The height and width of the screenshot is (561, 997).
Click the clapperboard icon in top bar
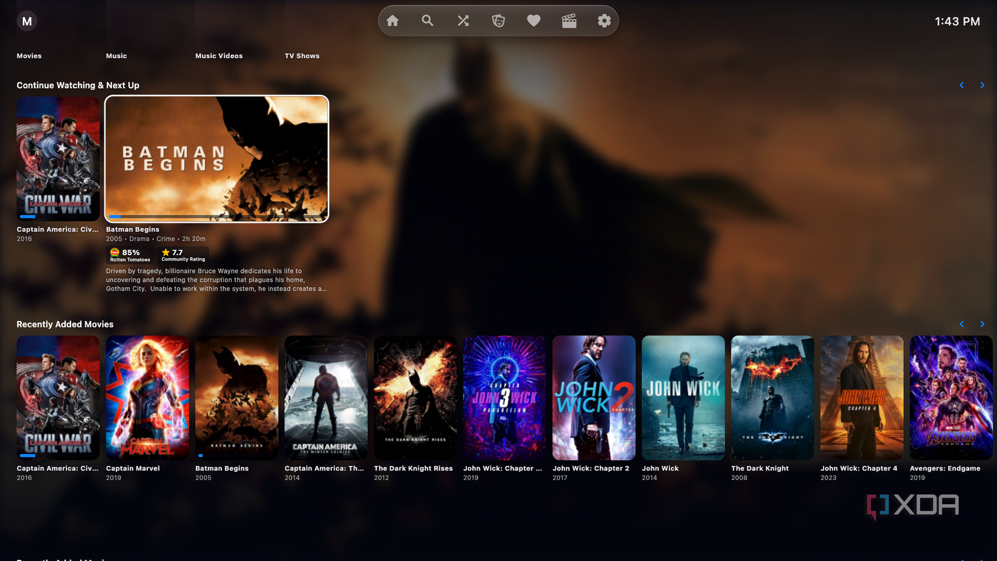569,21
